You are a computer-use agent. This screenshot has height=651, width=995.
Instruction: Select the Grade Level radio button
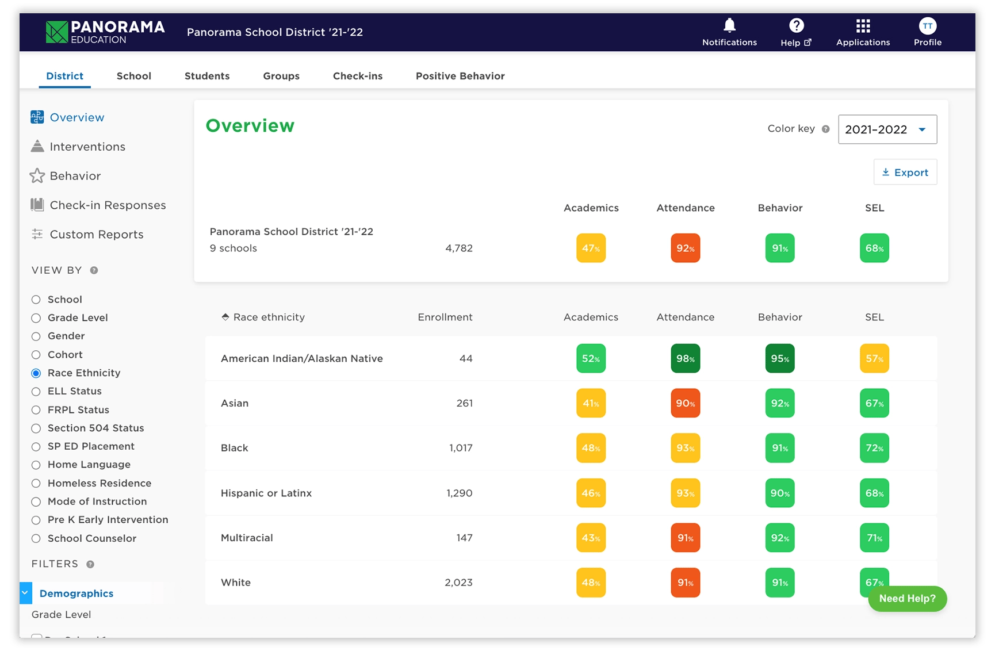tap(36, 318)
